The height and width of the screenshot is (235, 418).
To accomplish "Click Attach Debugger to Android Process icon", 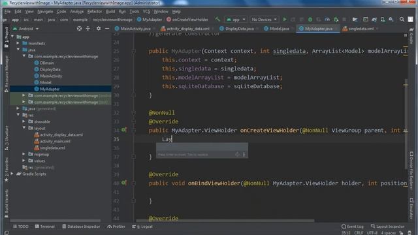I will click(x=336, y=19).
